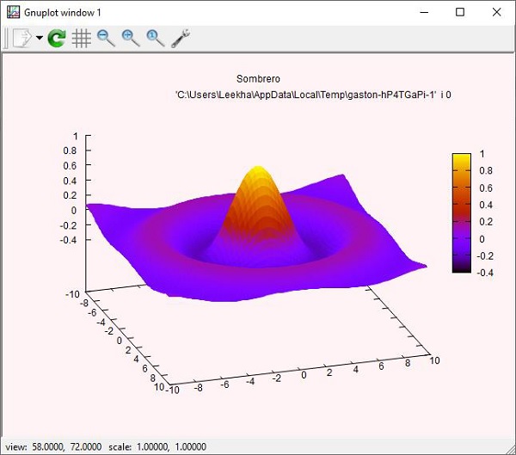Click the "Sombrero" plot title

tap(258, 79)
